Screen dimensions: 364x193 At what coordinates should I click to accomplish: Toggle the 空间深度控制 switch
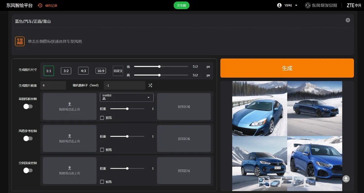coord(28,170)
